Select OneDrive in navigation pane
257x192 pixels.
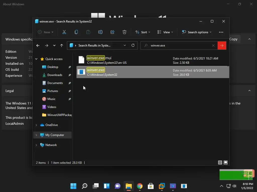coord(51,125)
